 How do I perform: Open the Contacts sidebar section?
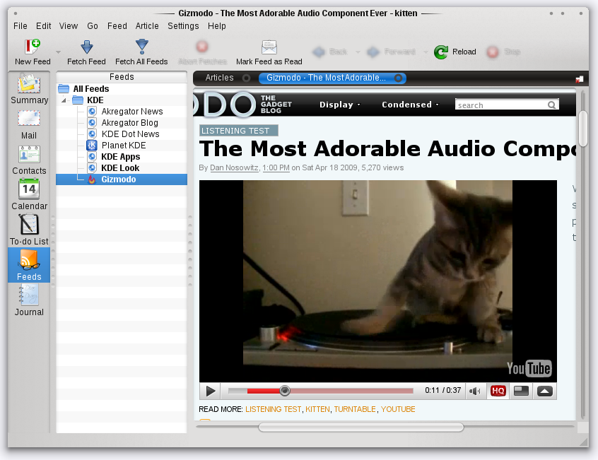click(x=30, y=160)
